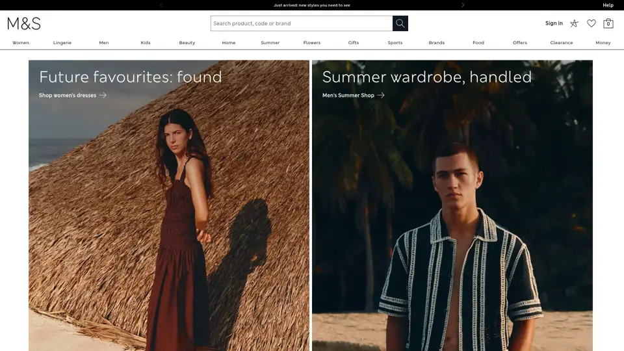Open the Money menu
Viewport: 624px width, 351px height.
[603, 43]
